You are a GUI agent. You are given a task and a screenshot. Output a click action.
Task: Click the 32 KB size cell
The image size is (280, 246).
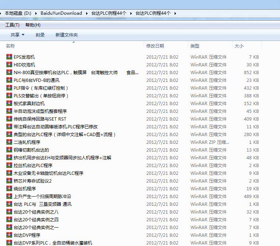(x=252, y=212)
